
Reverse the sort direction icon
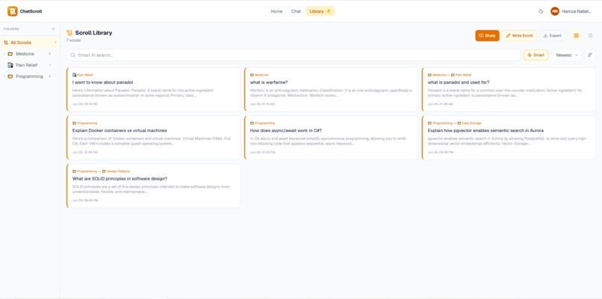point(590,55)
